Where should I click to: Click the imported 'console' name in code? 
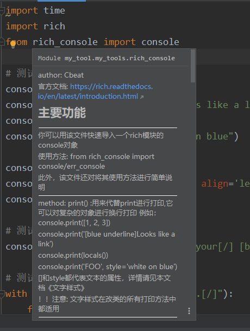(x=160, y=42)
